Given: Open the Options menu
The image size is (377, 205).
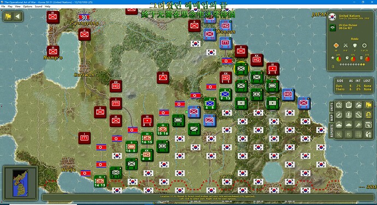Looking at the screenshot, I should coord(28,7).
